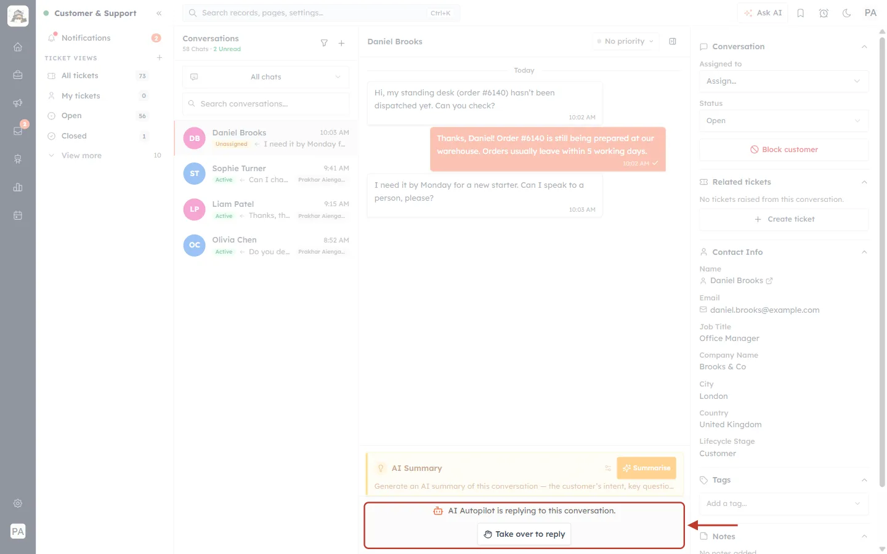Click the bookmark icon in top bar
Screen dimensions: 887x554
pos(801,13)
